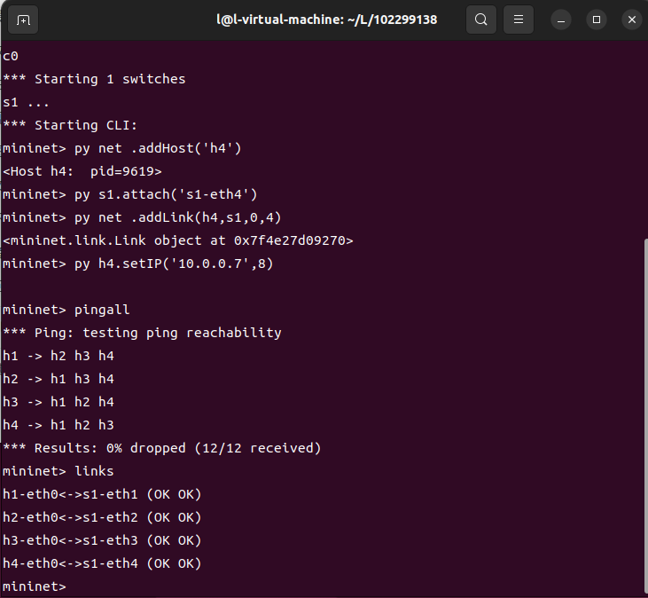Image resolution: width=648 pixels, height=598 pixels.
Task: Click the h1-eth0<->s1-eth1 link line
Action: (x=102, y=494)
